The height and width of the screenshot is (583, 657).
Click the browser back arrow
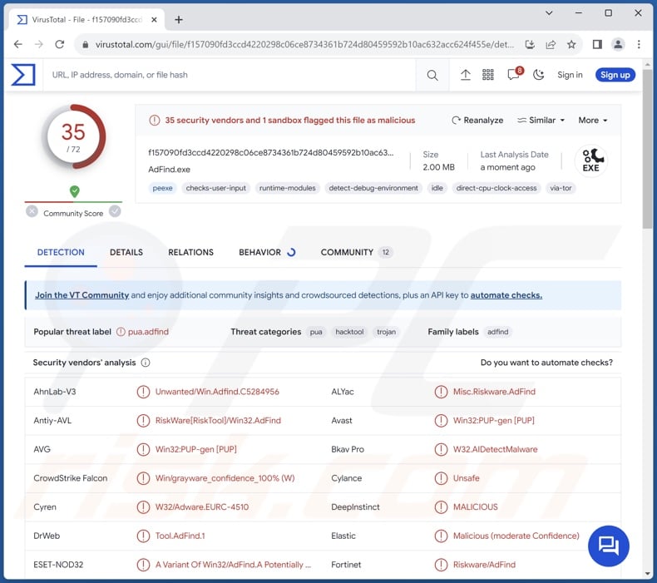click(x=18, y=44)
